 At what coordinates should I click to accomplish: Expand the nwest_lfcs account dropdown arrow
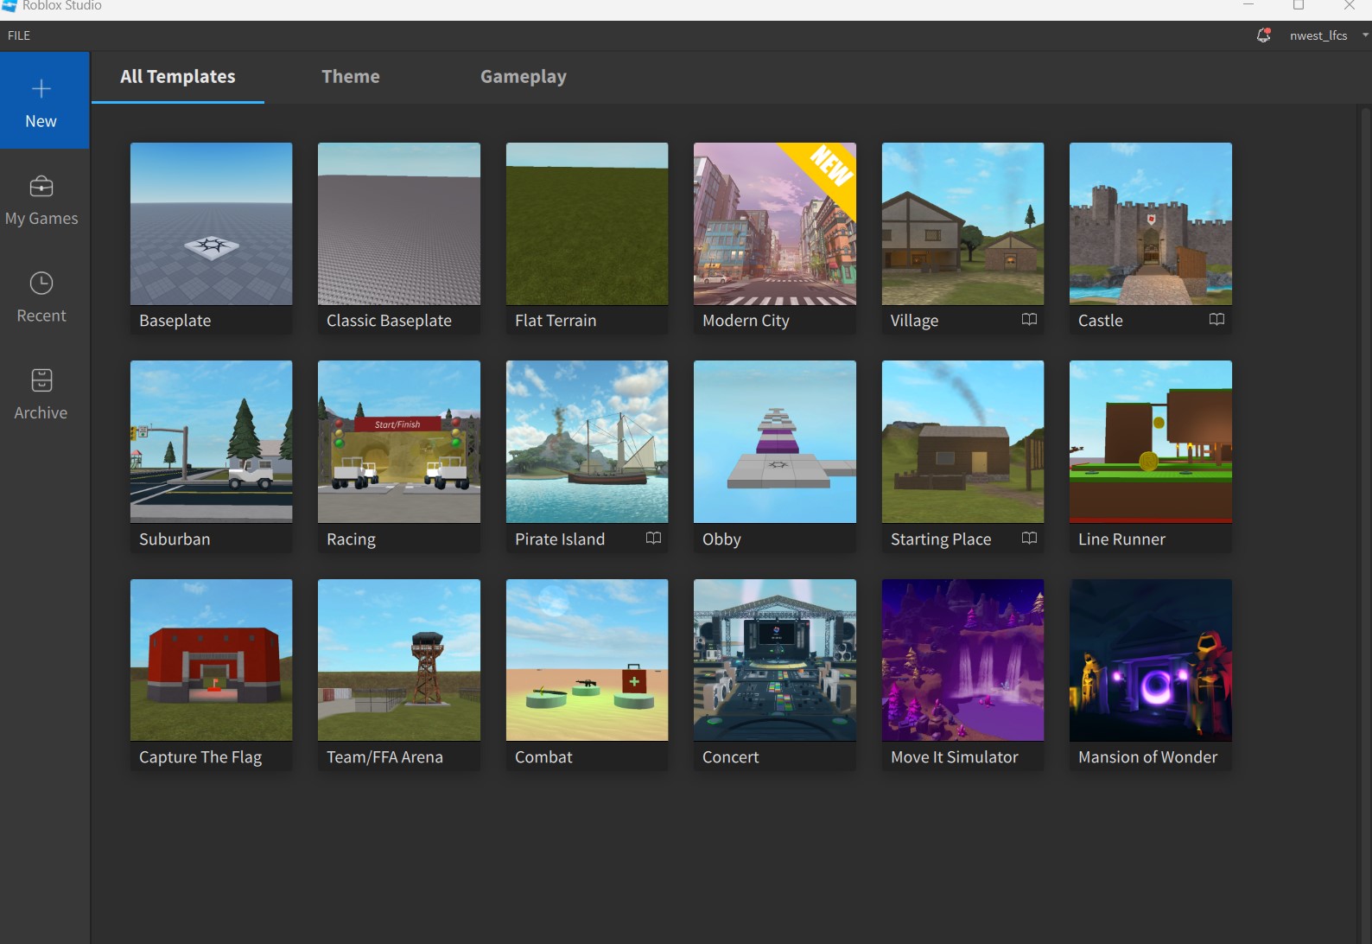click(x=1365, y=35)
